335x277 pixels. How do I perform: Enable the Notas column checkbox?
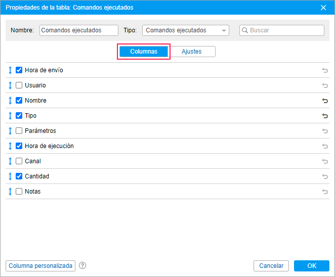19,191
